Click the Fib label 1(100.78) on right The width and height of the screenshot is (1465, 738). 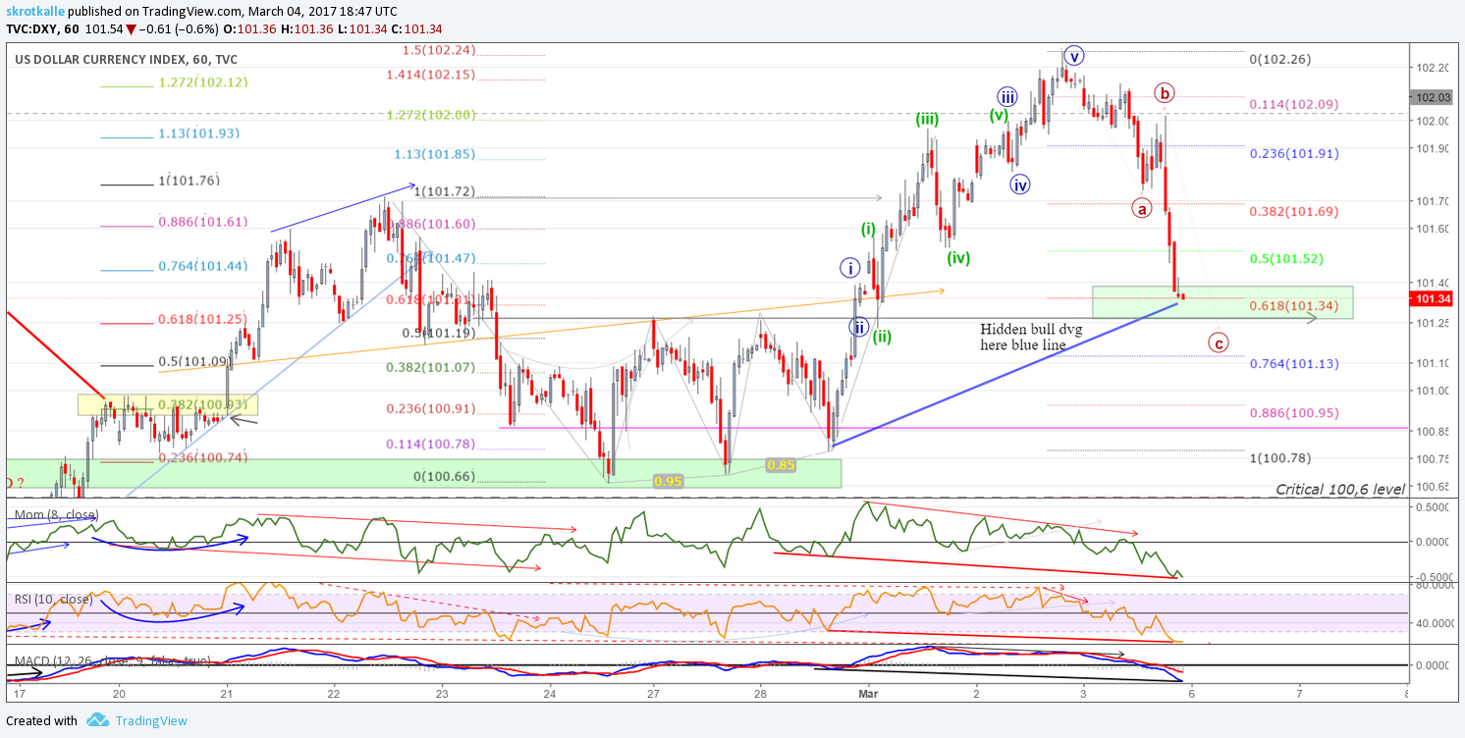[x=1280, y=458]
